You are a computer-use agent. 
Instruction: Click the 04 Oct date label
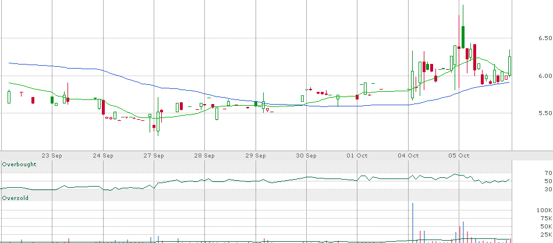[x=408, y=156]
